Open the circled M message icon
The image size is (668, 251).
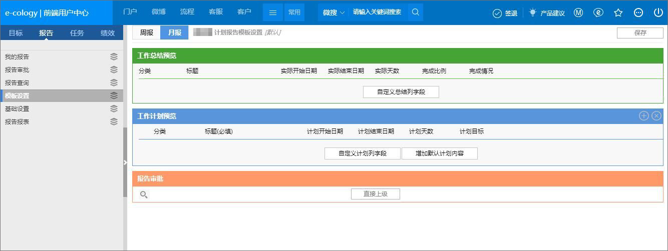click(x=578, y=13)
